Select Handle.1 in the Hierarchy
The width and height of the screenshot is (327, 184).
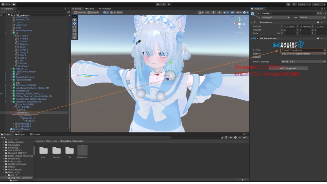tap(25, 113)
